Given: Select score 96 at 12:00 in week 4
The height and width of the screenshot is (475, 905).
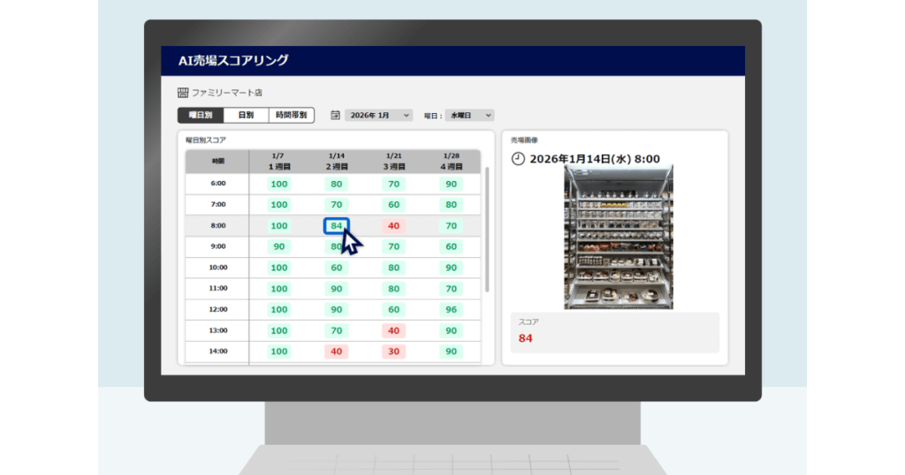Looking at the screenshot, I should [452, 310].
